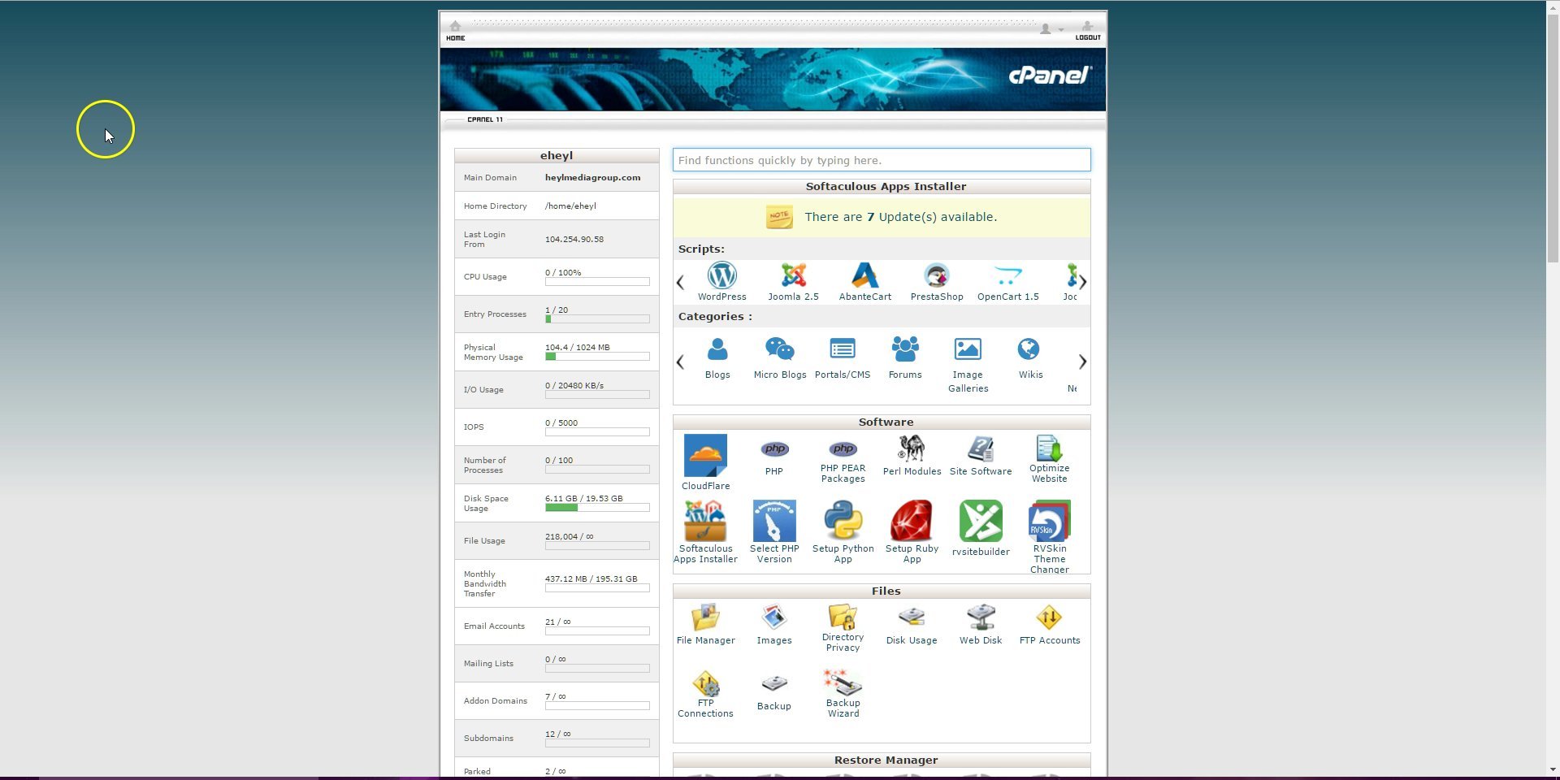Open the heylmediagroup.com domain link
The height and width of the screenshot is (780, 1560).
(593, 177)
